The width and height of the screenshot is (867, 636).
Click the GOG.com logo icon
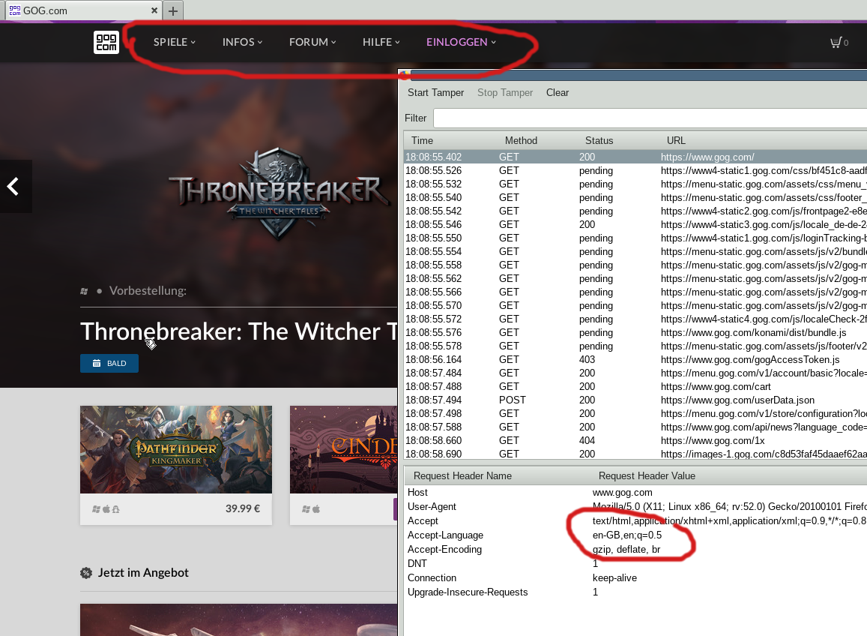coord(106,42)
